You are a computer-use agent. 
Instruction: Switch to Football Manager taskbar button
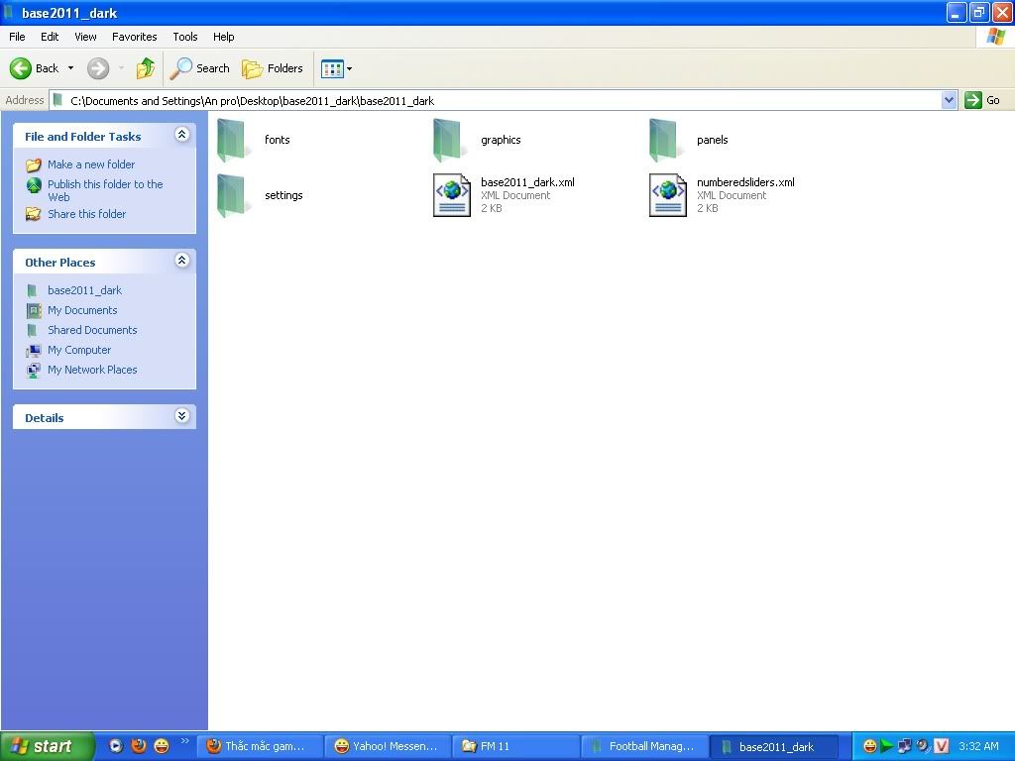(x=644, y=747)
